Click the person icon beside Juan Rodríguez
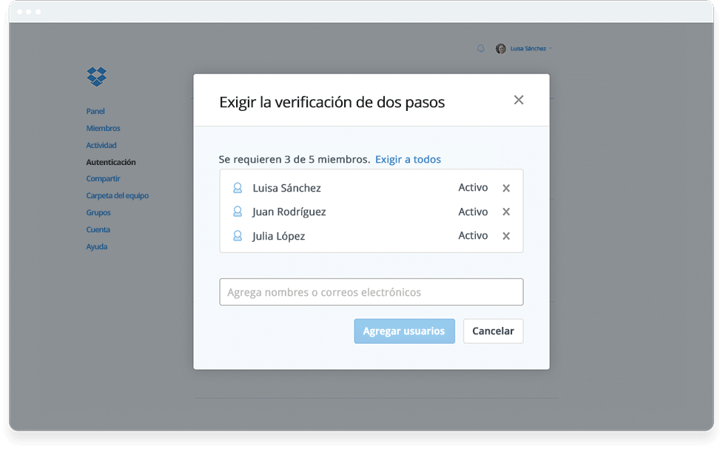This screenshot has height=449, width=723. pos(238,212)
